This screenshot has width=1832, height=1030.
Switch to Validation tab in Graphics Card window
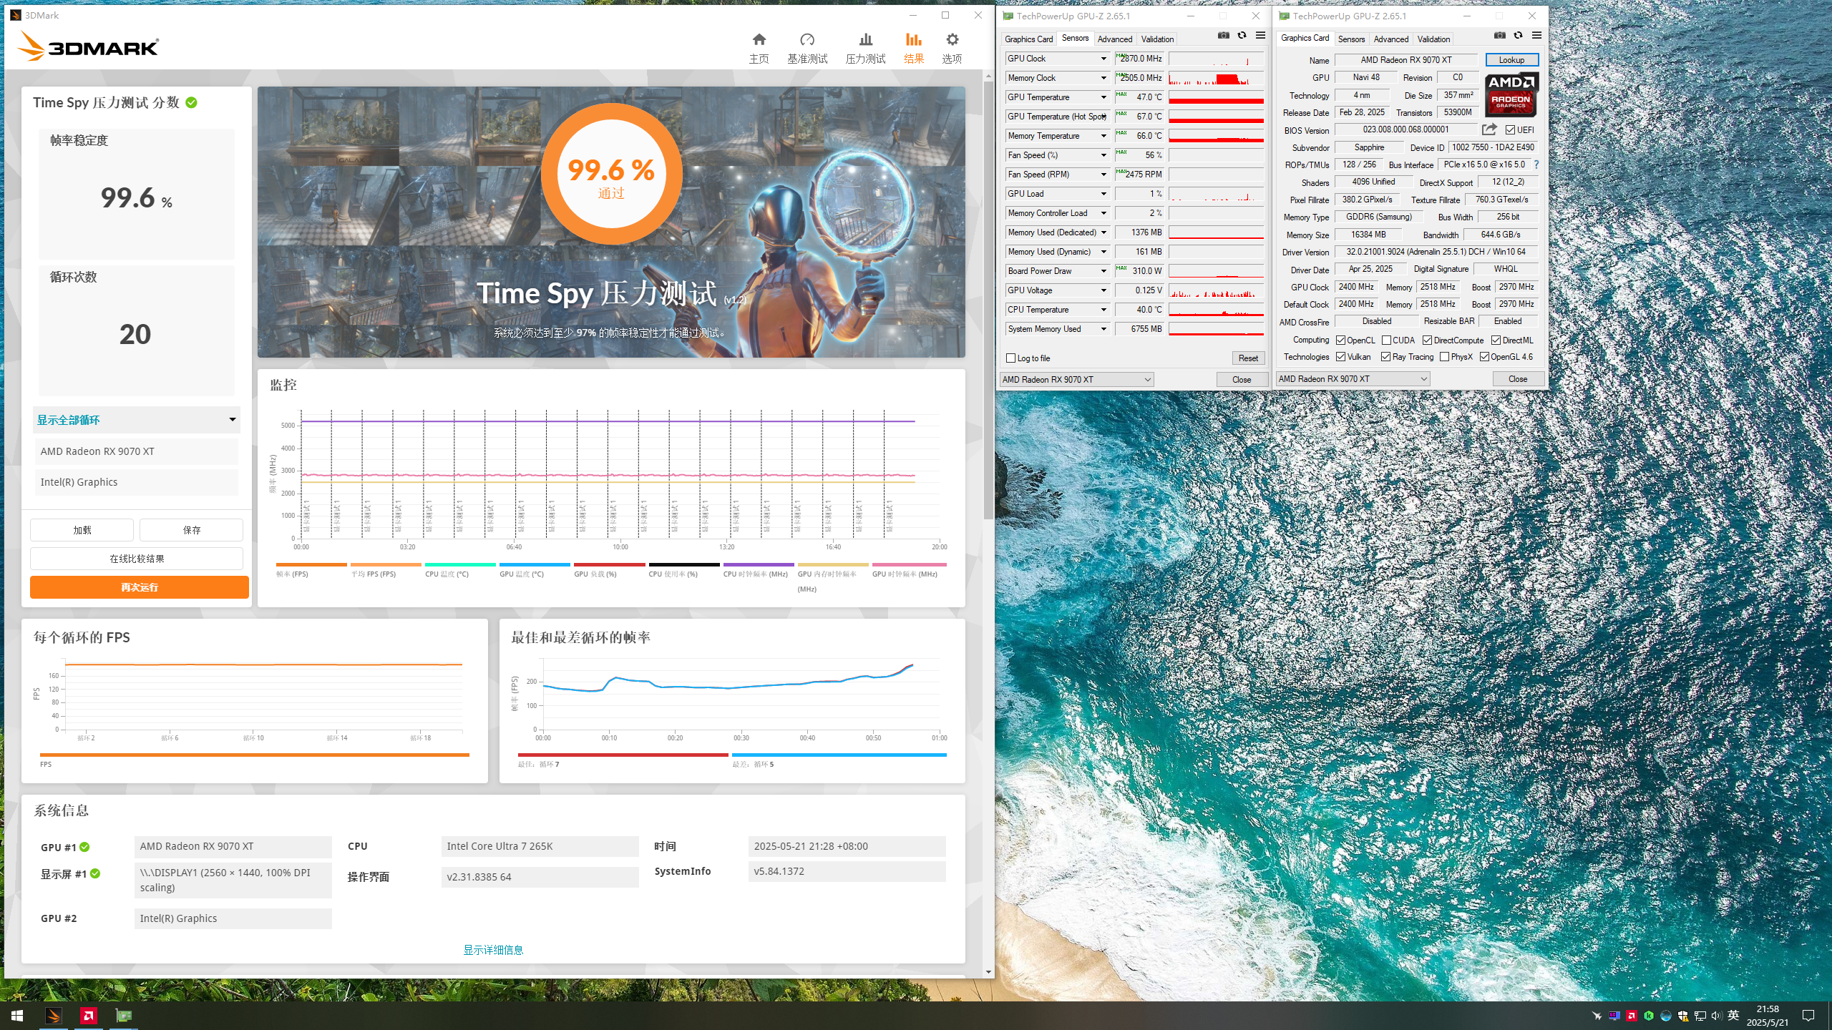[1433, 39]
